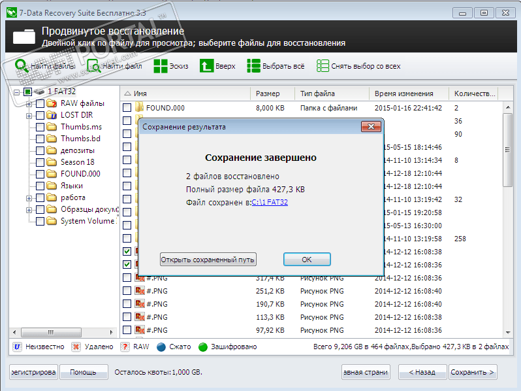Check the Thumbs.bd checkbox
Viewport: 521px width, 391px height.
point(40,139)
